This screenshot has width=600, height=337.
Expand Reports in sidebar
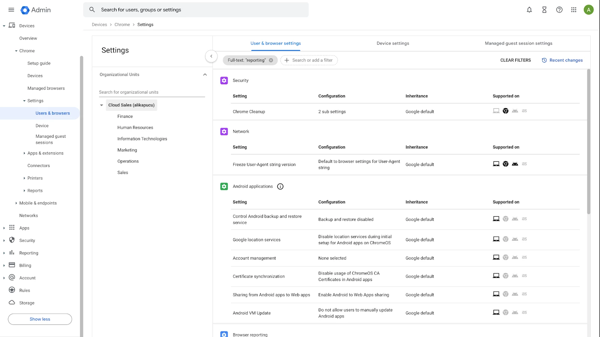coord(24,191)
